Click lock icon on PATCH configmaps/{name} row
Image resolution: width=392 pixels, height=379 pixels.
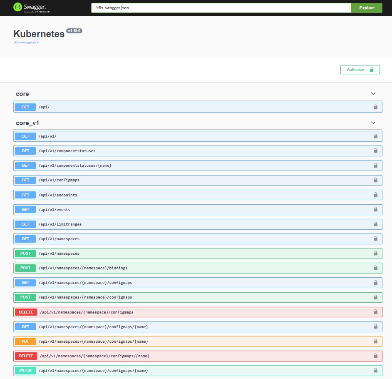375,371
